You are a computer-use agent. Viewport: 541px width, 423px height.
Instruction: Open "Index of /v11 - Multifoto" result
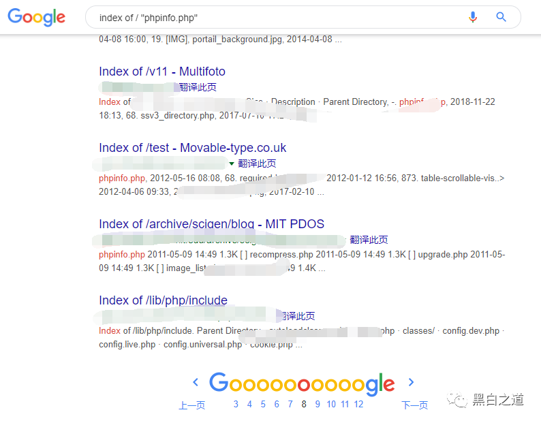162,72
